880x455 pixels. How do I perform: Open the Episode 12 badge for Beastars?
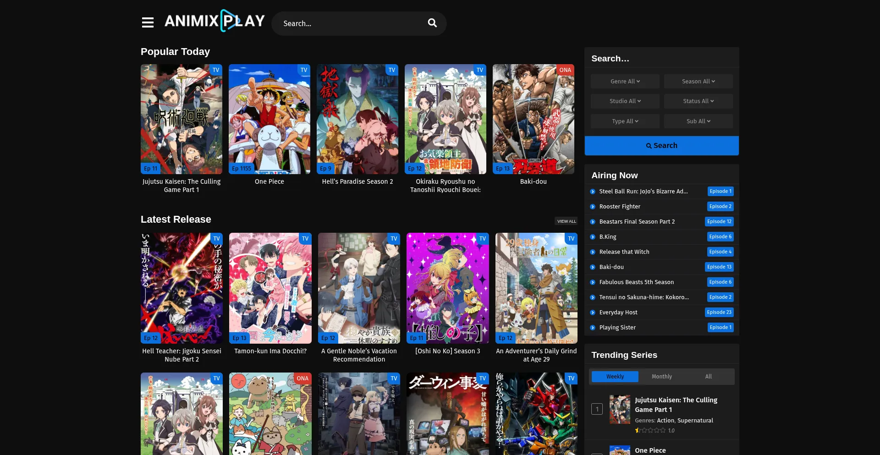point(719,222)
